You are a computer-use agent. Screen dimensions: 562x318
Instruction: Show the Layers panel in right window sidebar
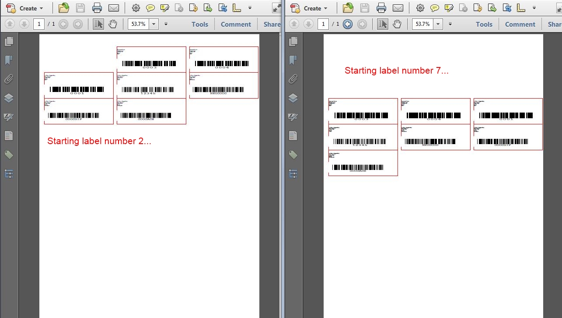pos(293,98)
